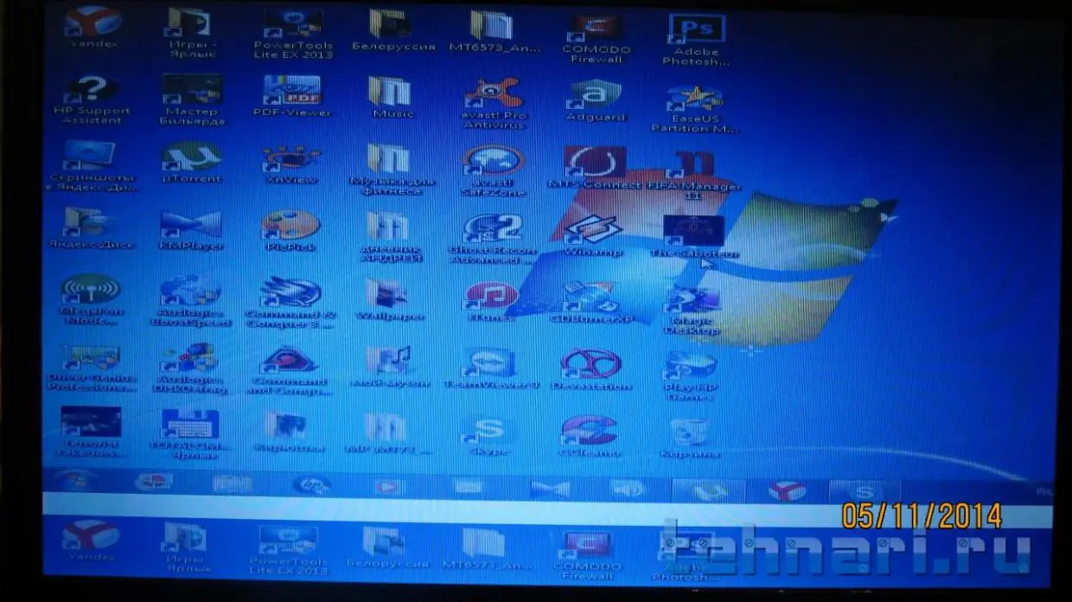Launch EaseUS Partition Master shortcut
This screenshot has height=602, width=1072.
point(695,109)
